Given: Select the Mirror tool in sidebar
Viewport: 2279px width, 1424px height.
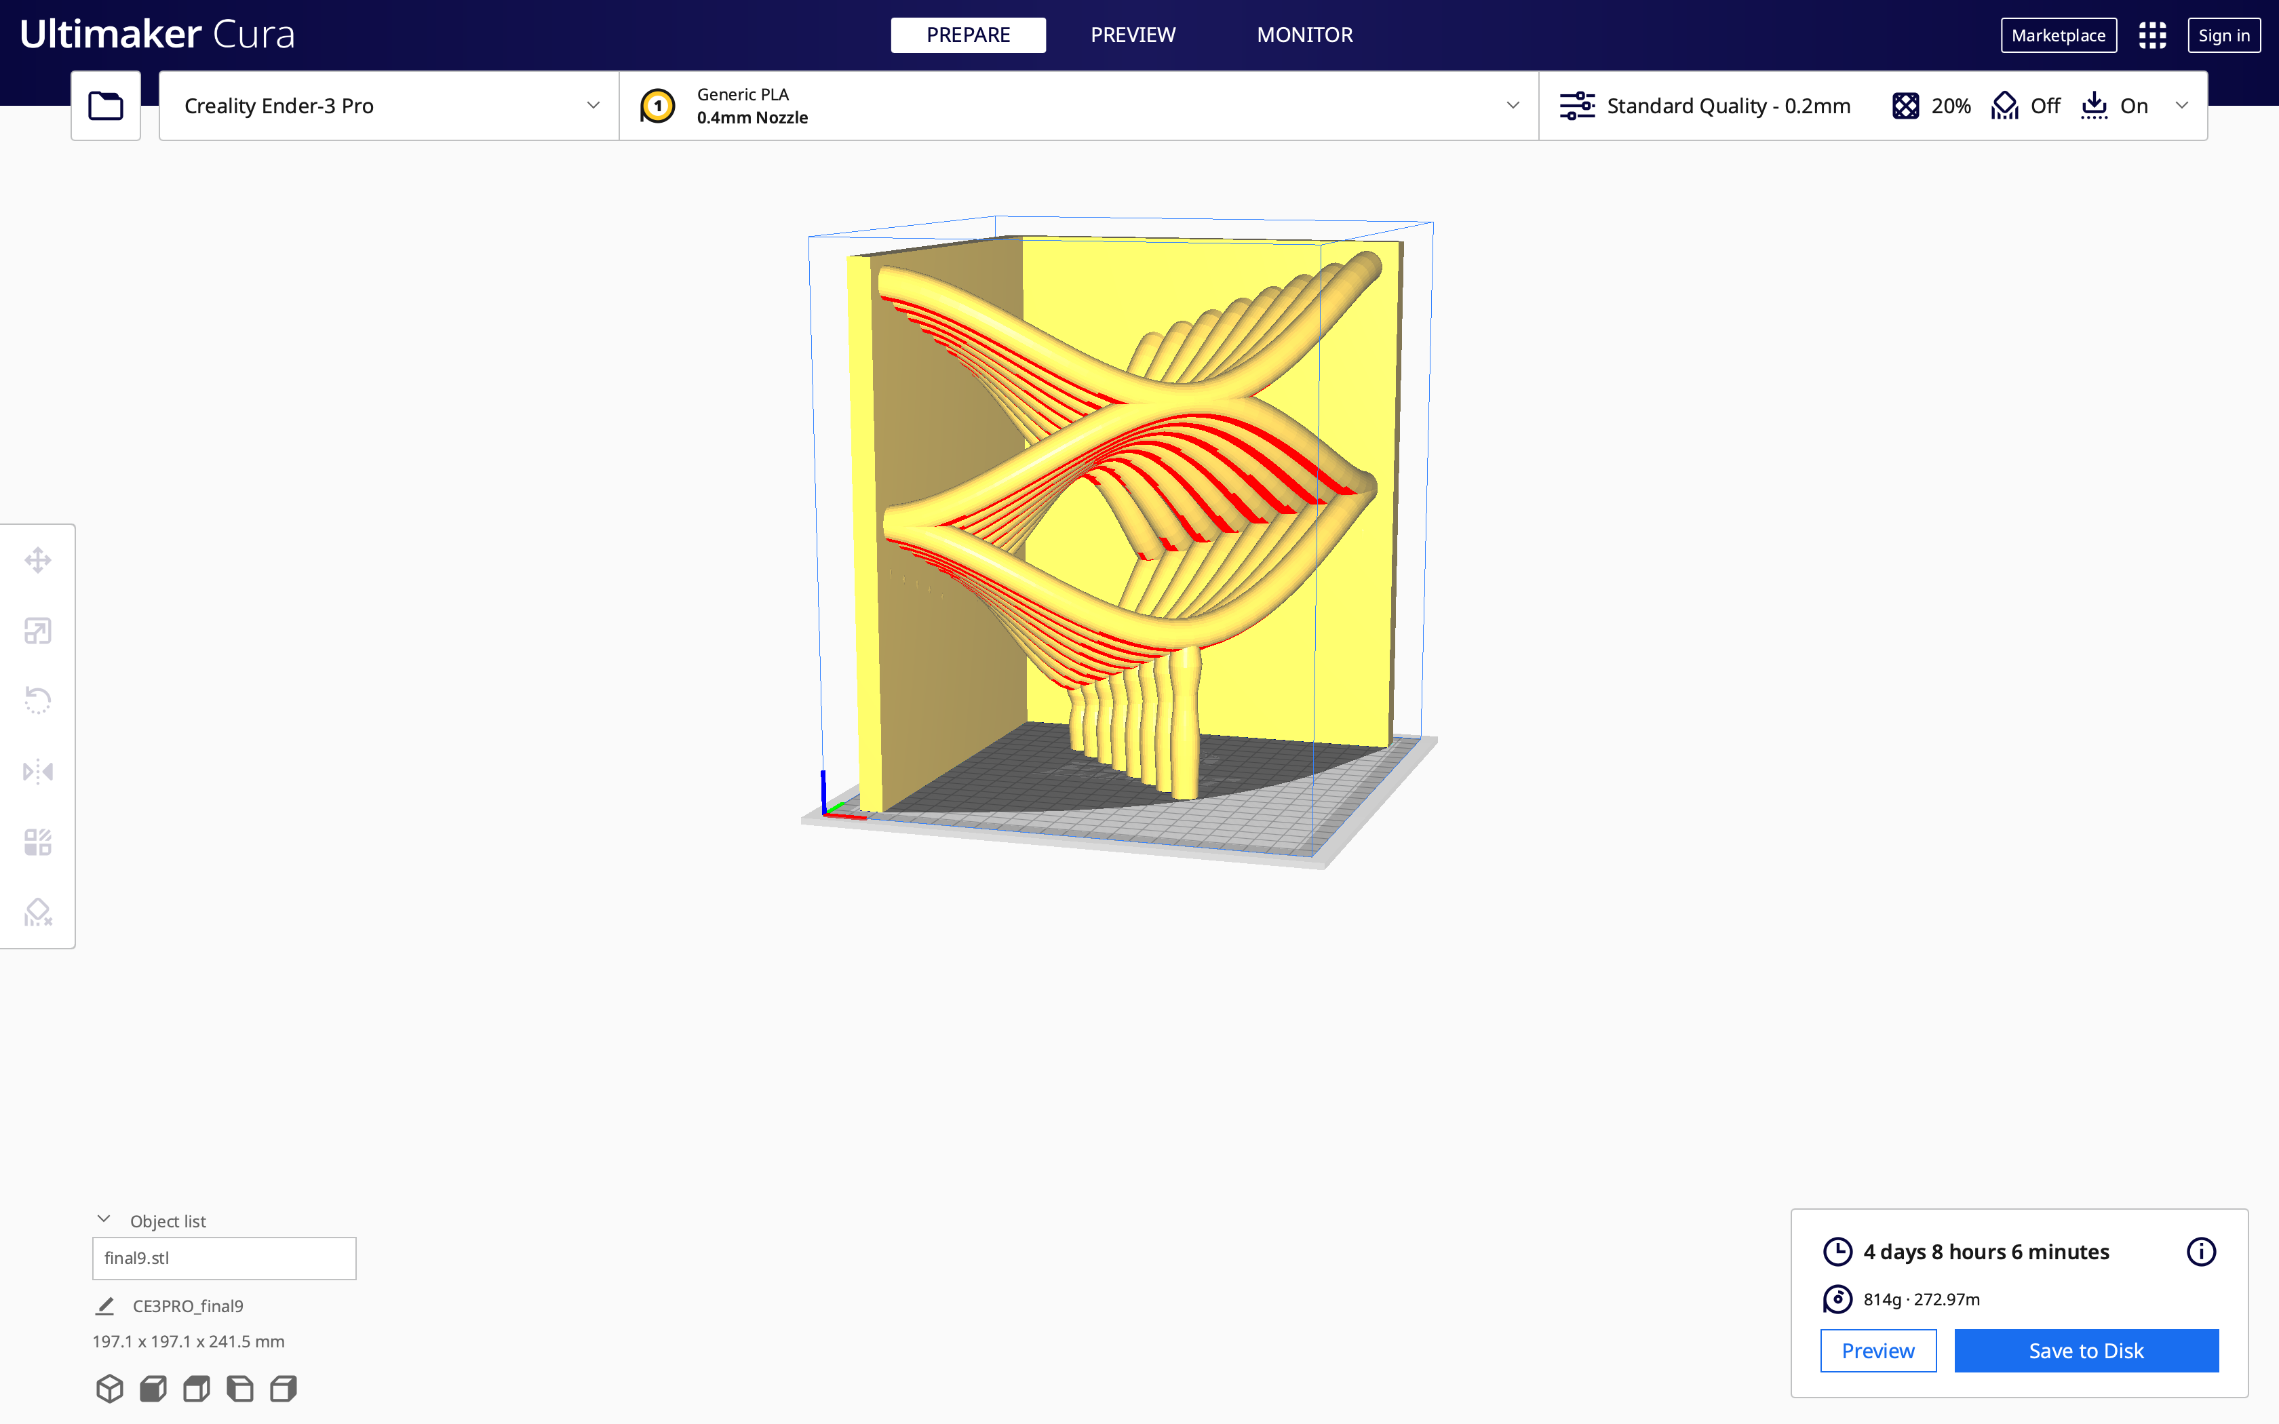Looking at the screenshot, I should point(38,772).
